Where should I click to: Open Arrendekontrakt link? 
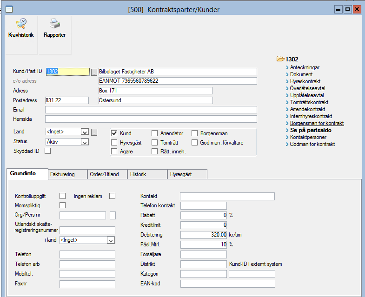point(307,109)
